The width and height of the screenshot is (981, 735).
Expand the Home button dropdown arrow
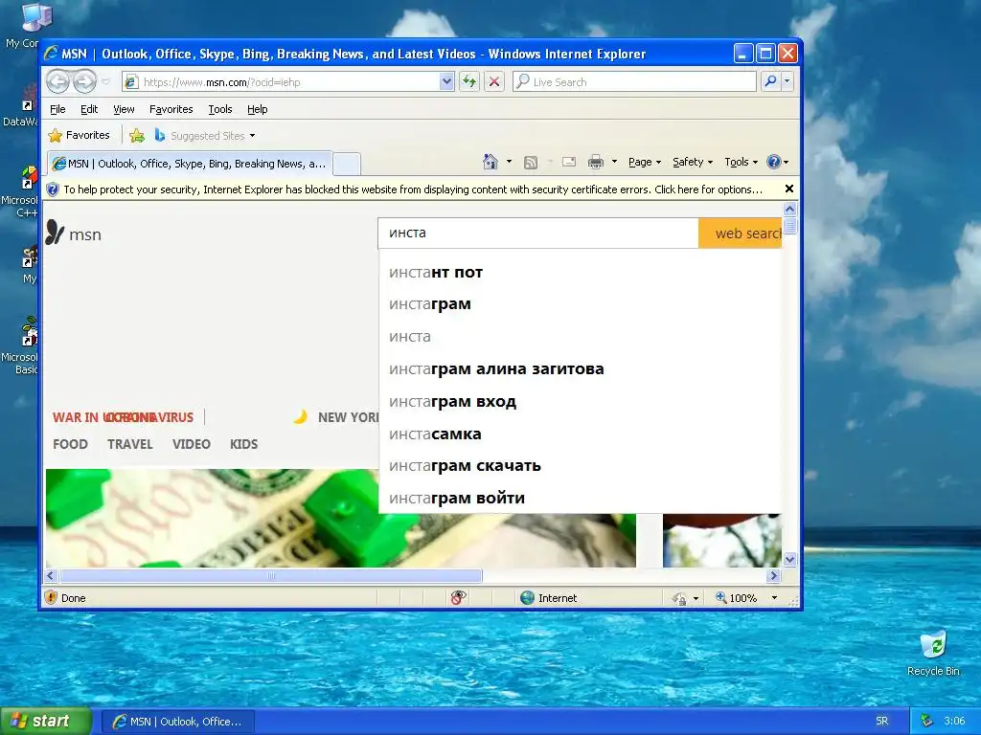click(x=509, y=162)
